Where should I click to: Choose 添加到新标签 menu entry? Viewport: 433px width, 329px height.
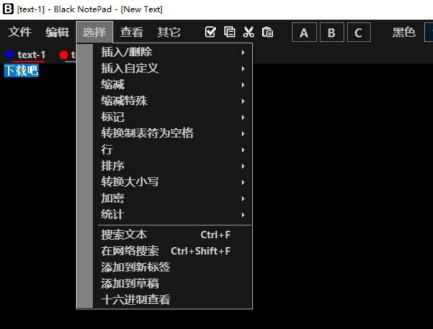click(172, 268)
